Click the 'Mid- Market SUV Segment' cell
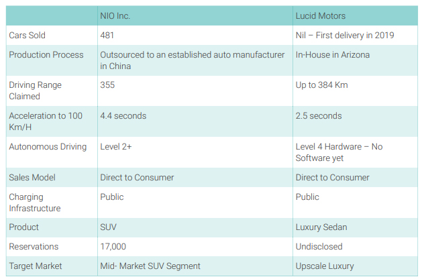Viewport: 422px width, 279px height. point(150,266)
